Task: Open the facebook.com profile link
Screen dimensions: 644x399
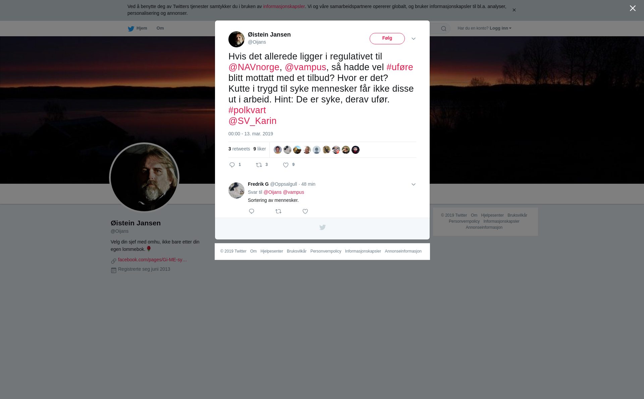Action: (153, 260)
